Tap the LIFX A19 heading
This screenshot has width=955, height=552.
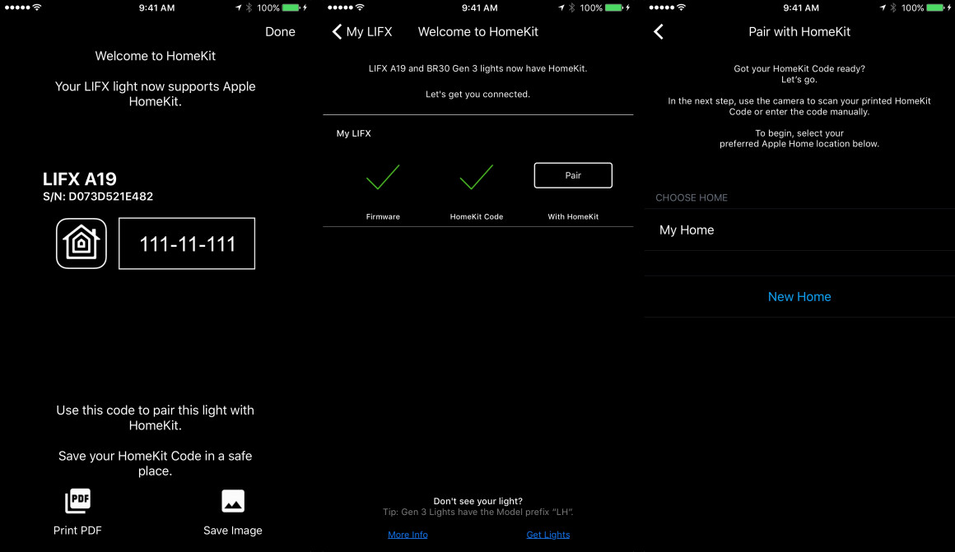(x=79, y=179)
